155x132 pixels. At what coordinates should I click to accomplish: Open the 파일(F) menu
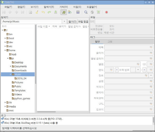[x=8, y=7]
